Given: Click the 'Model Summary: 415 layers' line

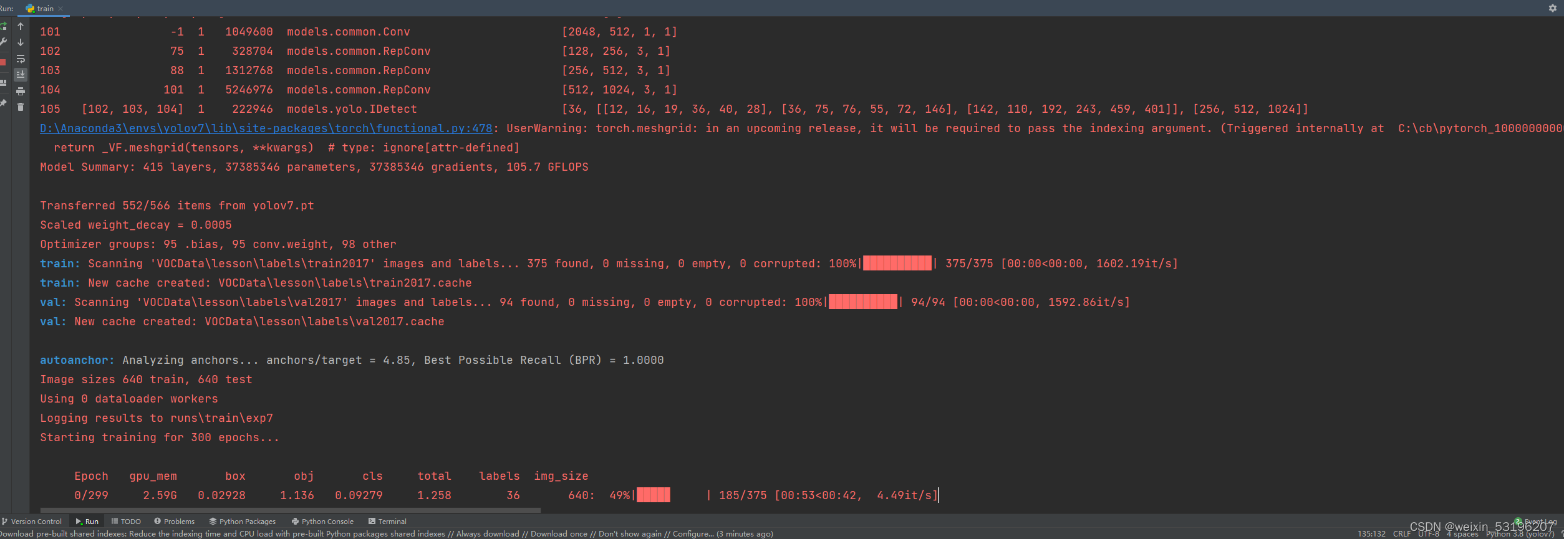Looking at the screenshot, I should pyautogui.click(x=314, y=167).
